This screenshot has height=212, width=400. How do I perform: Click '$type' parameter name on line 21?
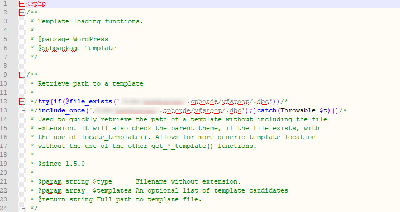click(x=102, y=181)
